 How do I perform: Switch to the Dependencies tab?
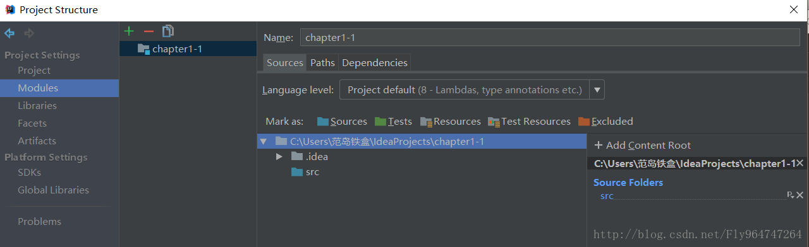[375, 62]
